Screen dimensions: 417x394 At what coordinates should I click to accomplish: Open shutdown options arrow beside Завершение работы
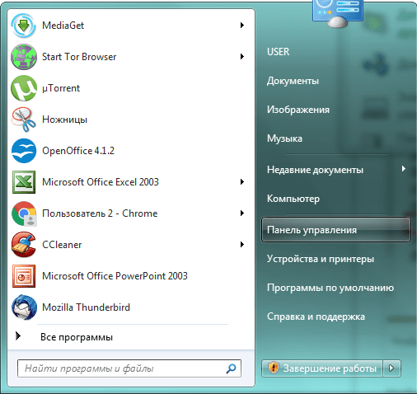pos(392,368)
